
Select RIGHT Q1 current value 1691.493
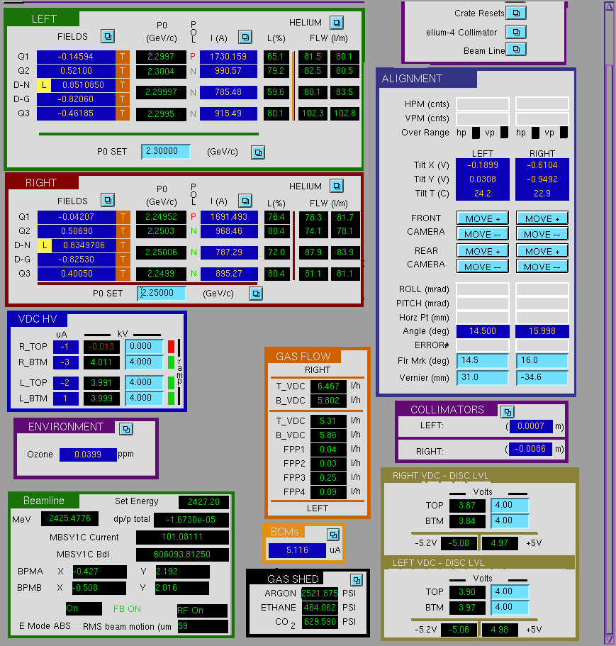pyautogui.click(x=229, y=217)
